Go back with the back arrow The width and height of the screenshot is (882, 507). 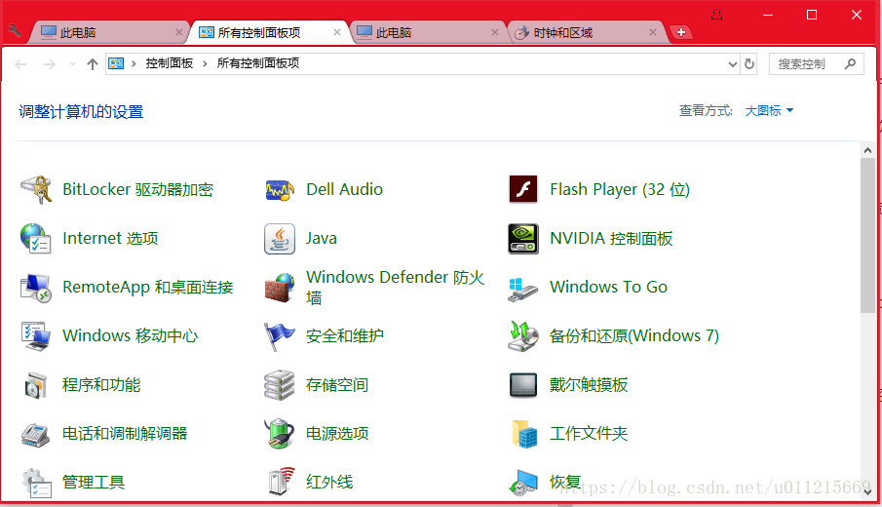click(20, 64)
